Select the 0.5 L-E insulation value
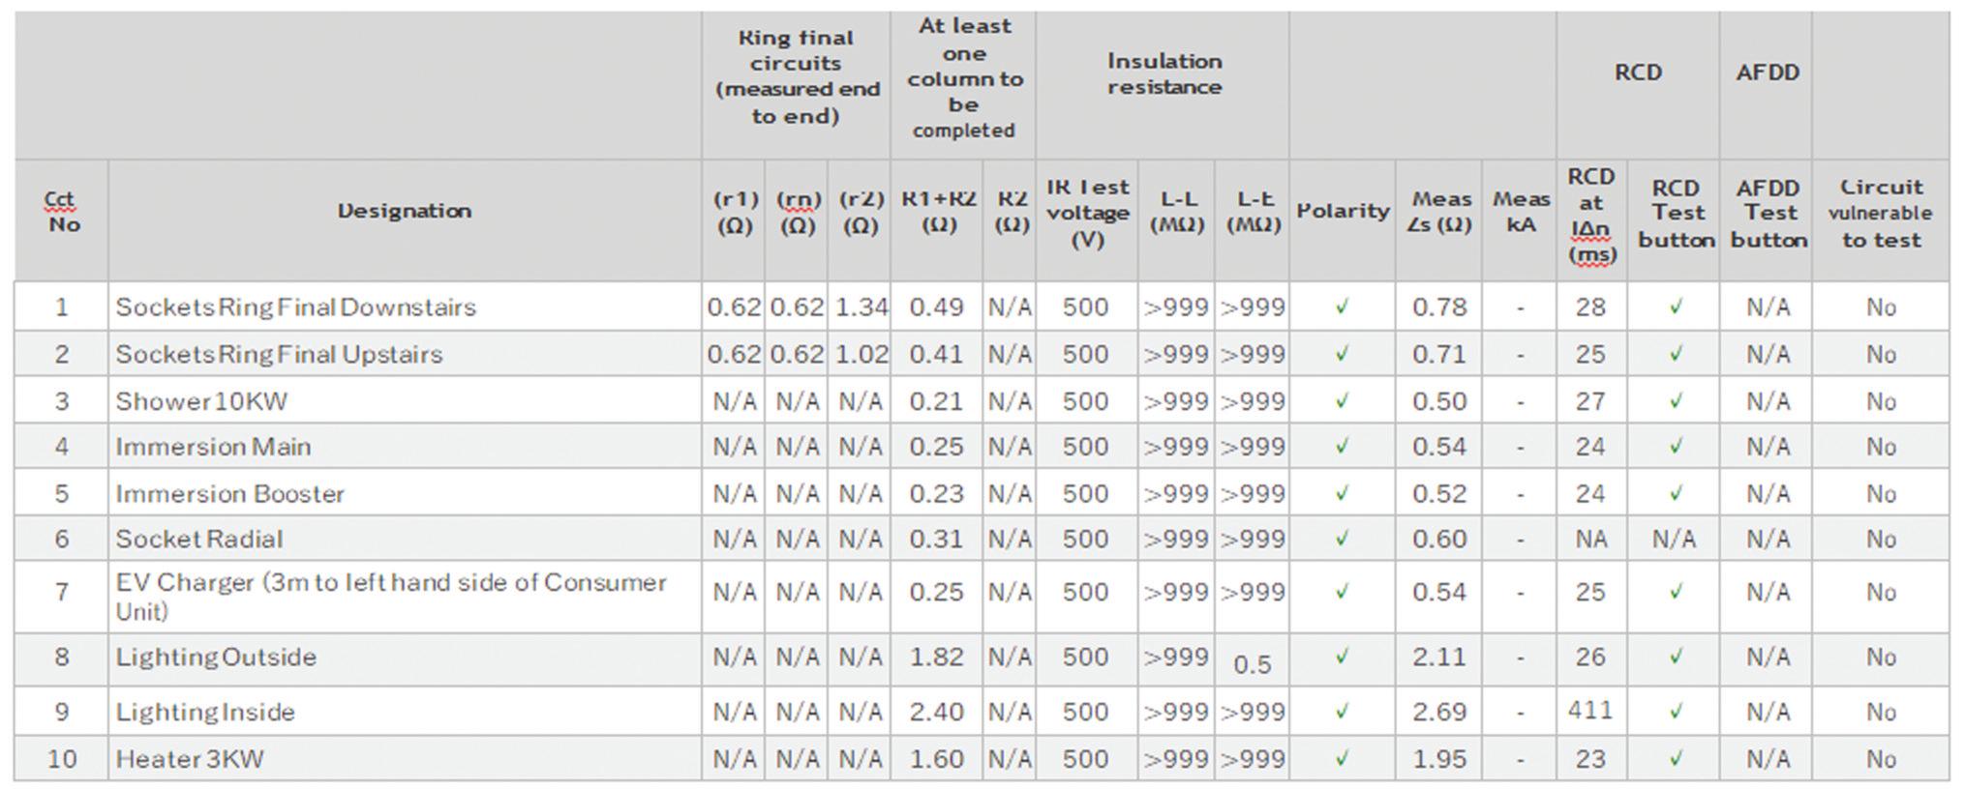This screenshot has height=790, width=1965. pos(1252,664)
